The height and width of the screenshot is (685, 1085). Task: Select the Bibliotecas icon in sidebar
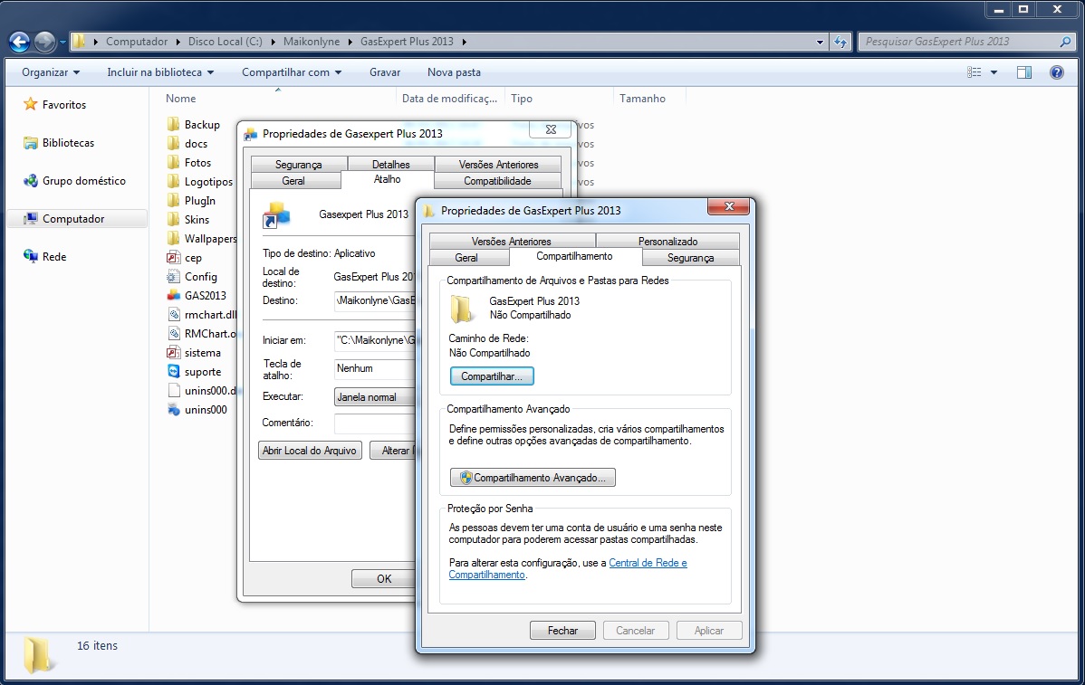[x=31, y=142]
